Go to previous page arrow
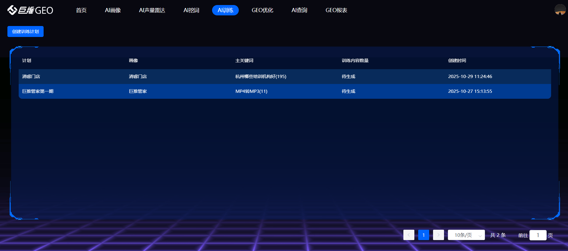This screenshot has height=251, width=568. point(409,235)
